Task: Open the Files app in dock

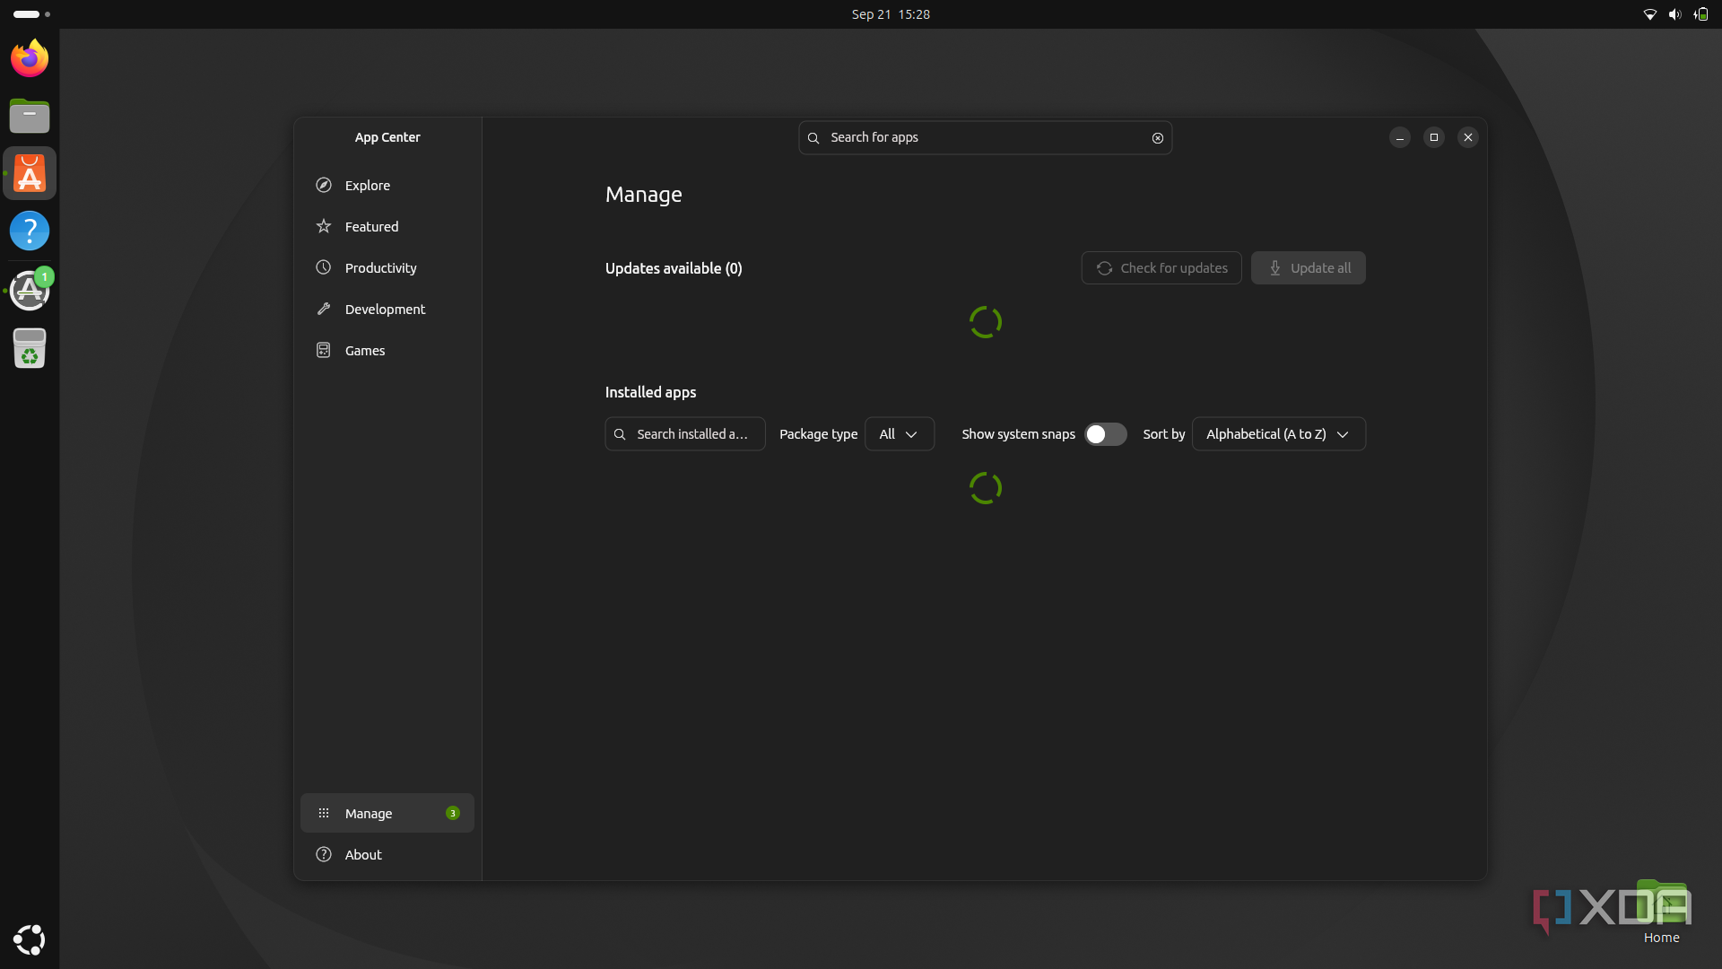Action: click(x=30, y=116)
